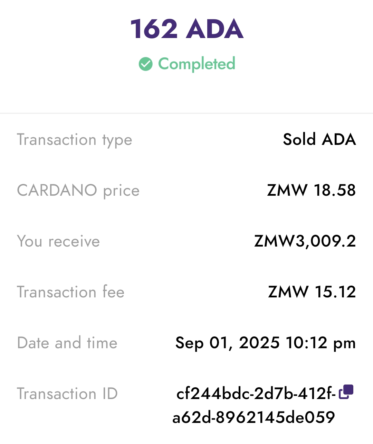Click the Transaction fee label
The image size is (373, 444).
70,292
